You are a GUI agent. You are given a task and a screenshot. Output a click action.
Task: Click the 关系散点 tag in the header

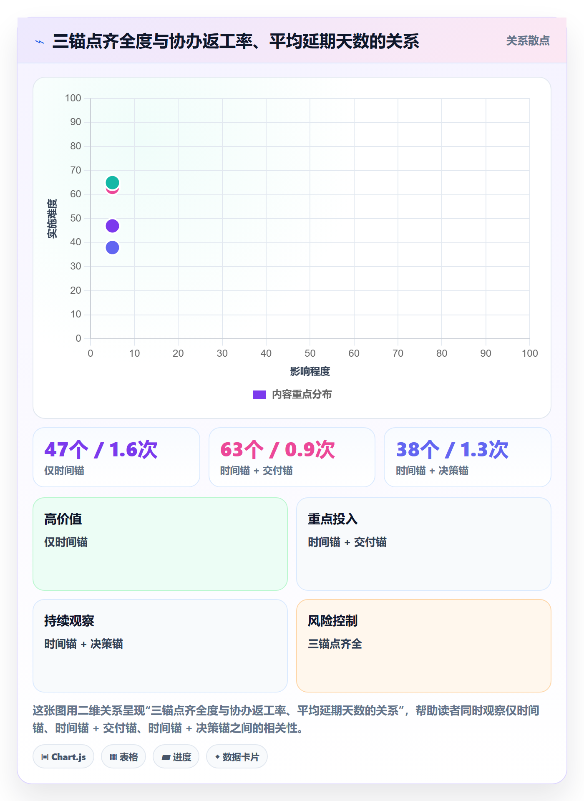(528, 41)
